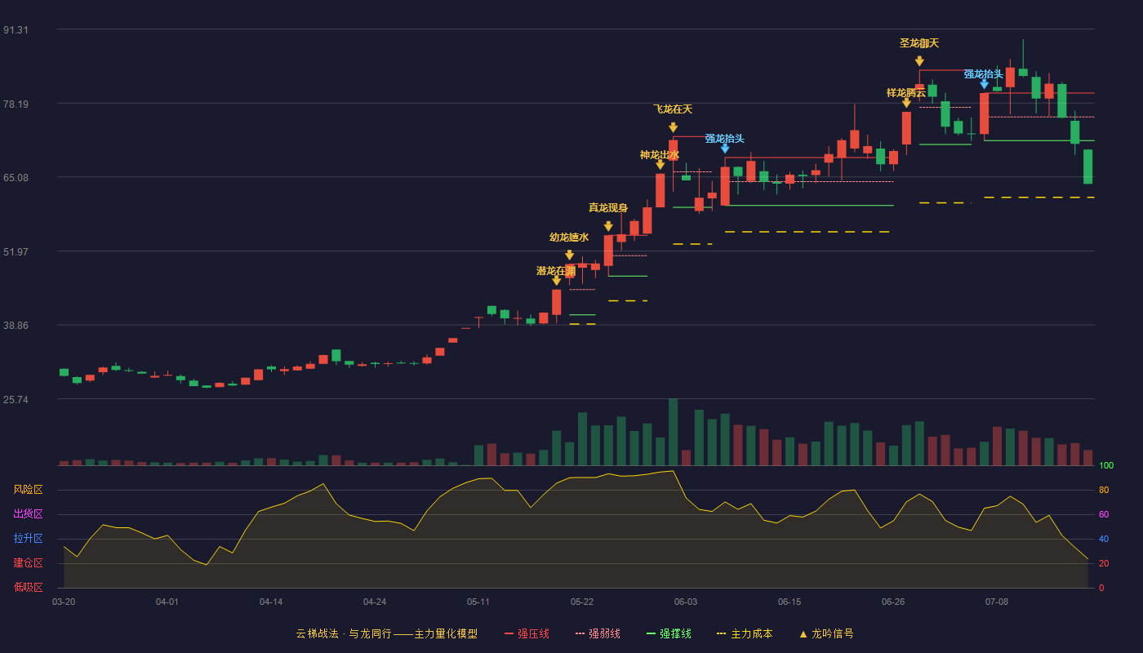Click price axis label 91.31
The width and height of the screenshot is (1143, 653).
16,30
